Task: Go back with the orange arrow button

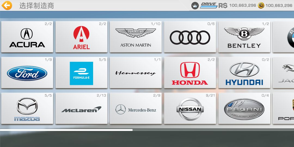Action: coord(7,5)
